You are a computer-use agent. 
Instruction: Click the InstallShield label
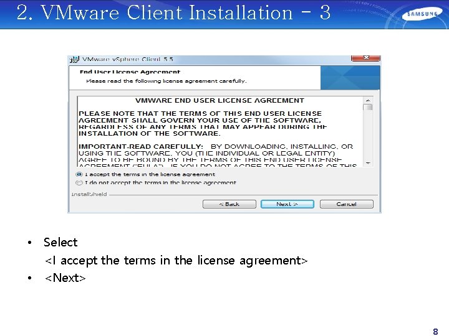89,194
